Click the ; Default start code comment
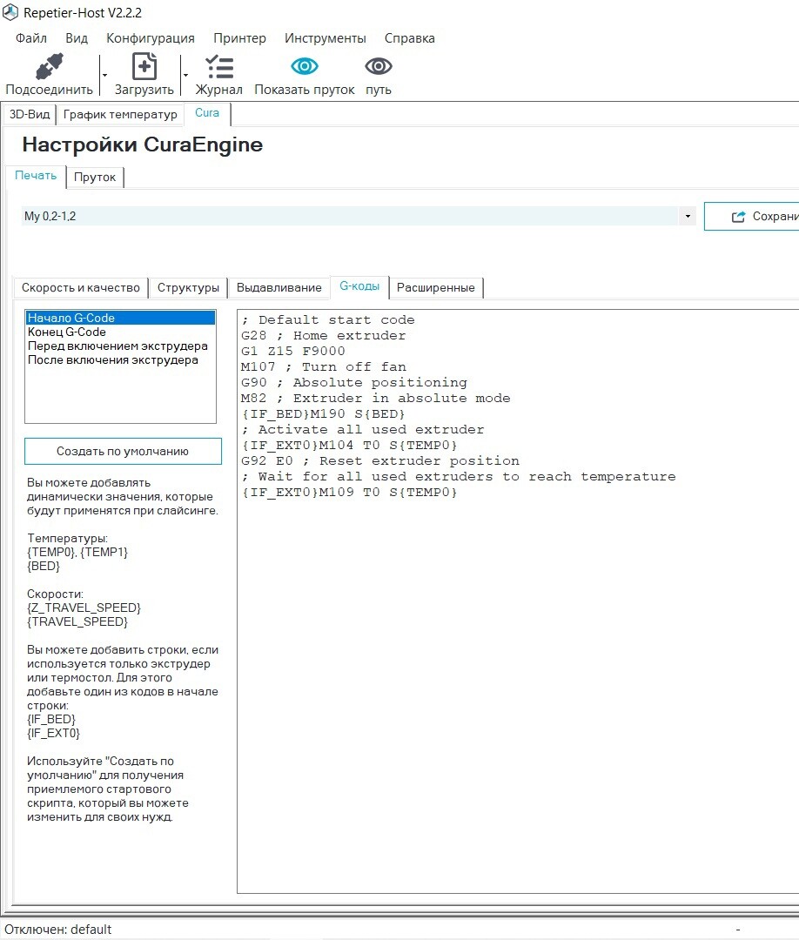Viewport: 799px width, 940px height. (328, 320)
